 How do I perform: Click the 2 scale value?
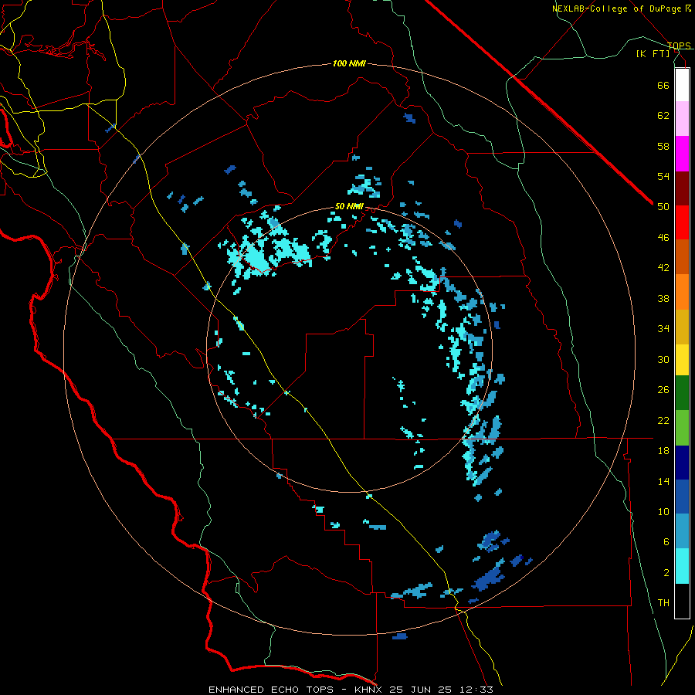coord(666,573)
